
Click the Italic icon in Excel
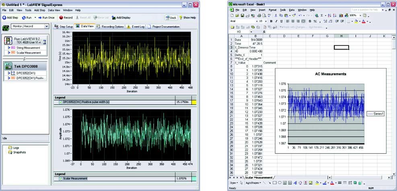(276, 21)
